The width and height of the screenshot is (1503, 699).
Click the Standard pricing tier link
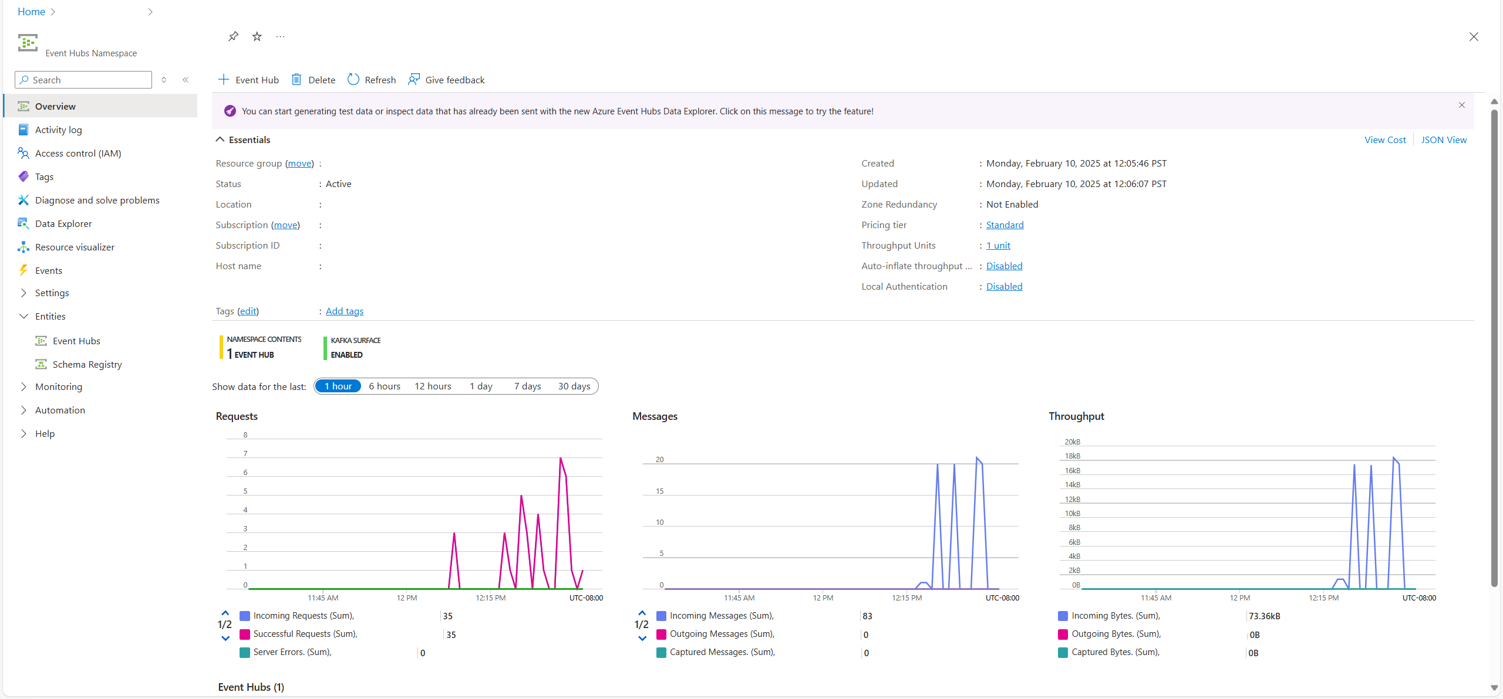1005,225
